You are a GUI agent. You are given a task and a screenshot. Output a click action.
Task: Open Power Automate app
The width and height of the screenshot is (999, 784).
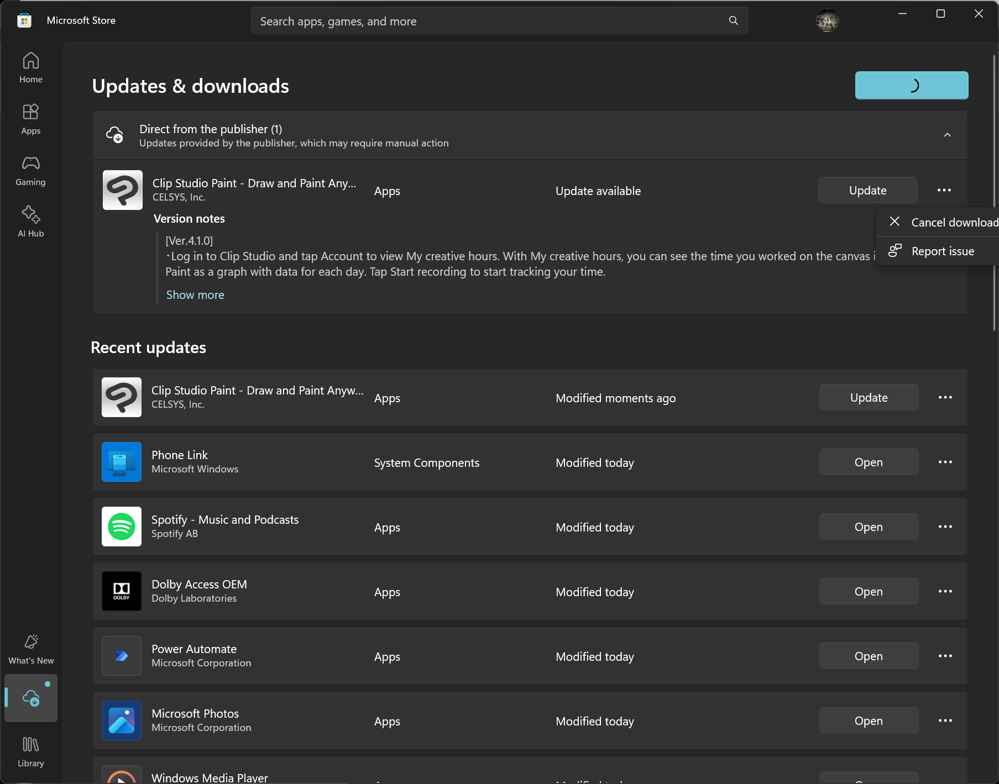coord(869,656)
